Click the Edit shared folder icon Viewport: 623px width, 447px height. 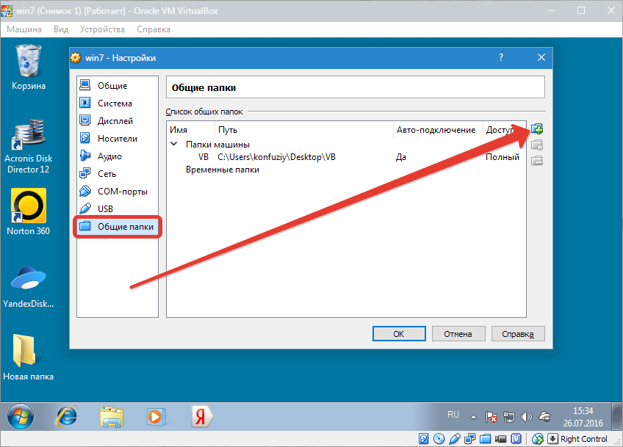[x=537, y=145]
